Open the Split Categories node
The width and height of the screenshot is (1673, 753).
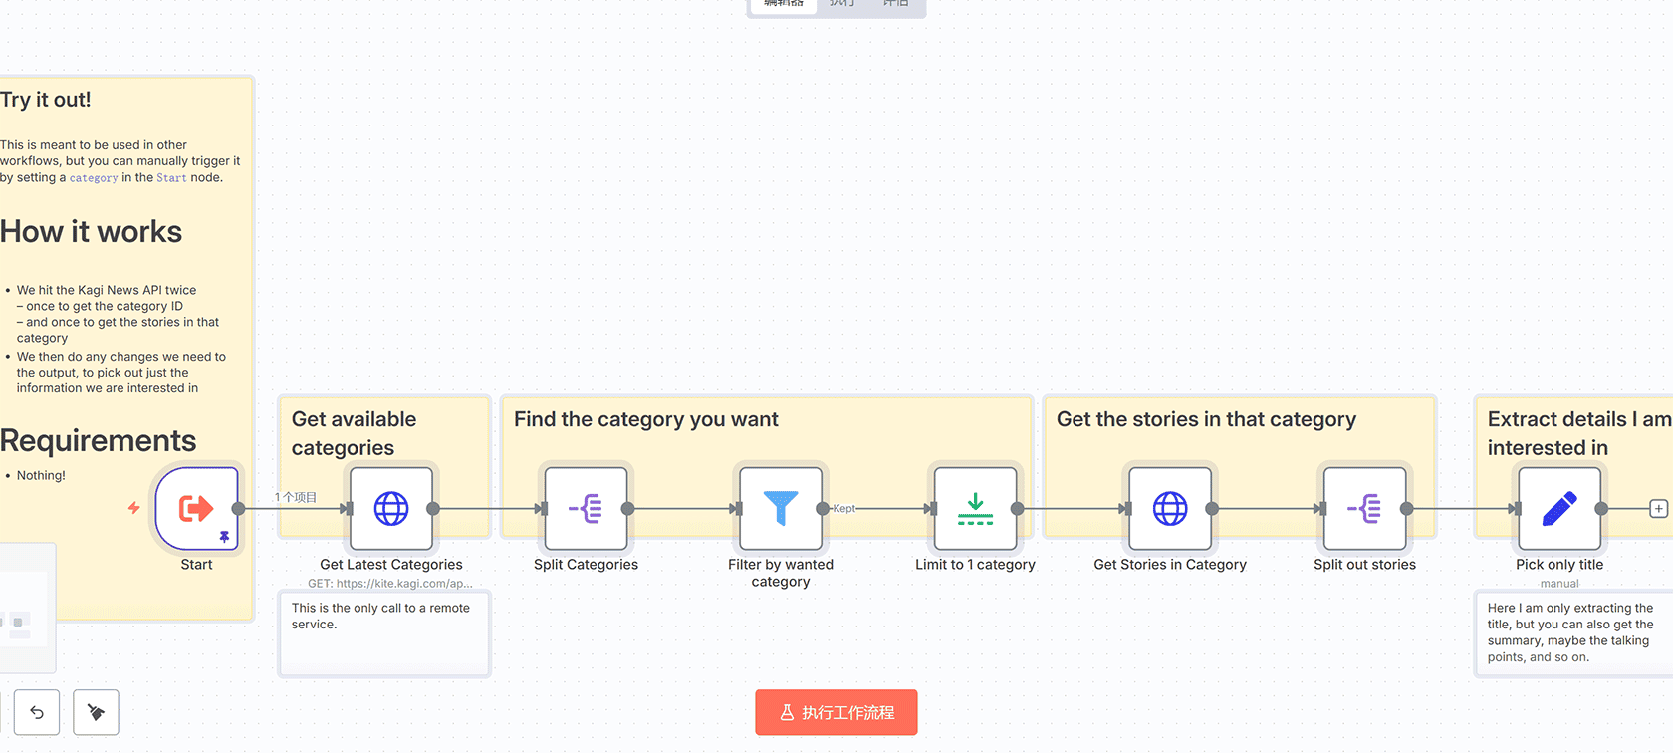tap(586, 508)
